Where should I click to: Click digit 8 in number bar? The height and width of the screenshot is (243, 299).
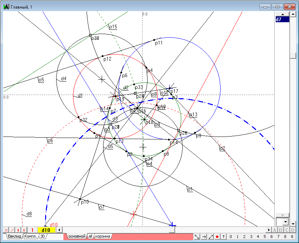pos(285,237)
